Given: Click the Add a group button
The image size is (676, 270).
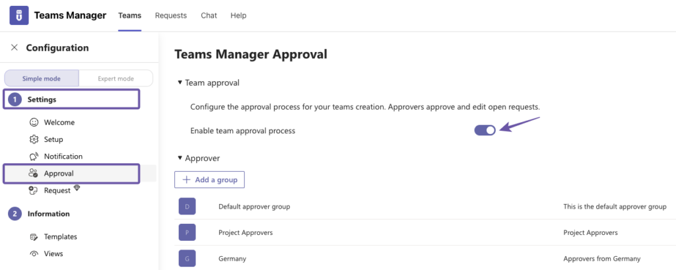Looking at the screenshot, I should pos(209,180).
